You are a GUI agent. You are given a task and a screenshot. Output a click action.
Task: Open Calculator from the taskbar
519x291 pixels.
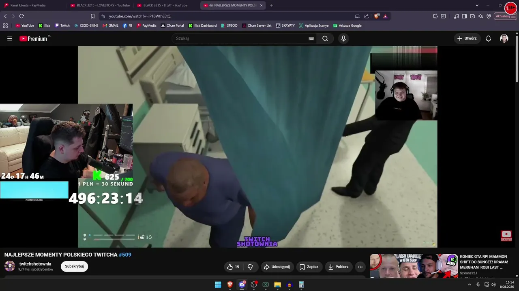[301, 285]
